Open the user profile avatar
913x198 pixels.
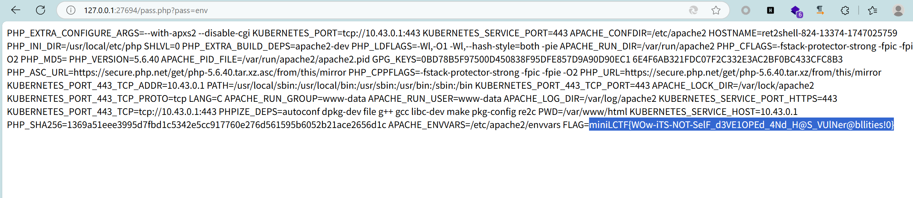pyautogui.click(x=898, y=10)
